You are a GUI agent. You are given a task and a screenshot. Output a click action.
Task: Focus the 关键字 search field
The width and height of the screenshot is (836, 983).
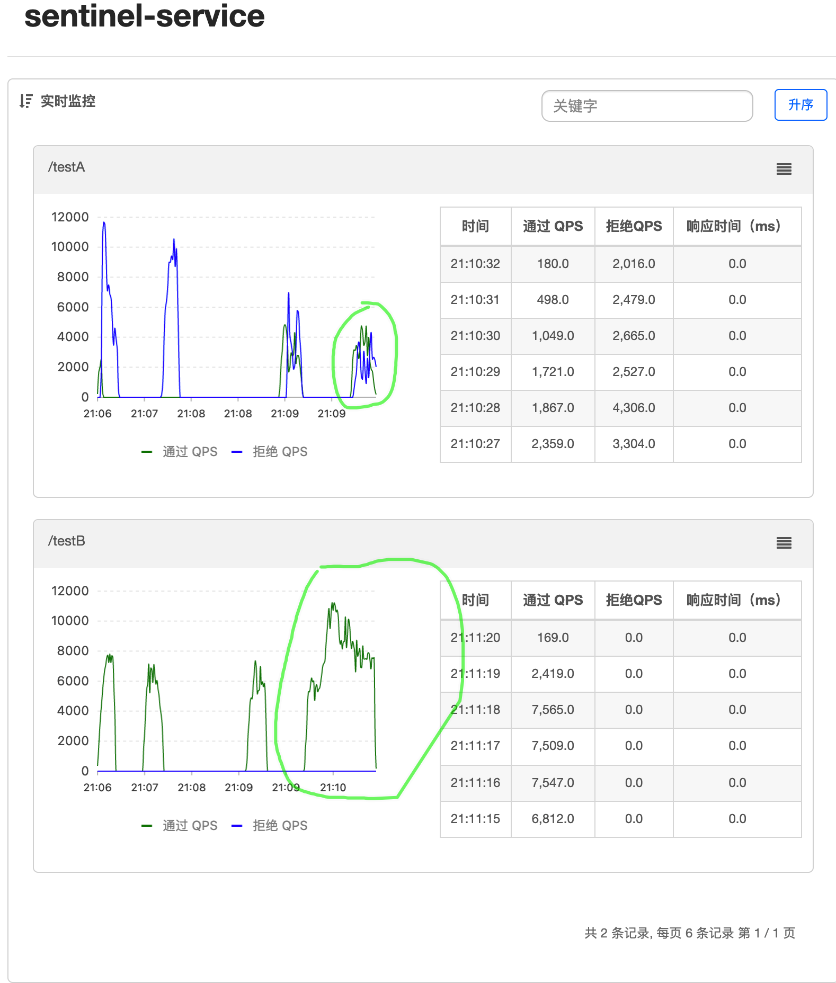pos(647,106)
